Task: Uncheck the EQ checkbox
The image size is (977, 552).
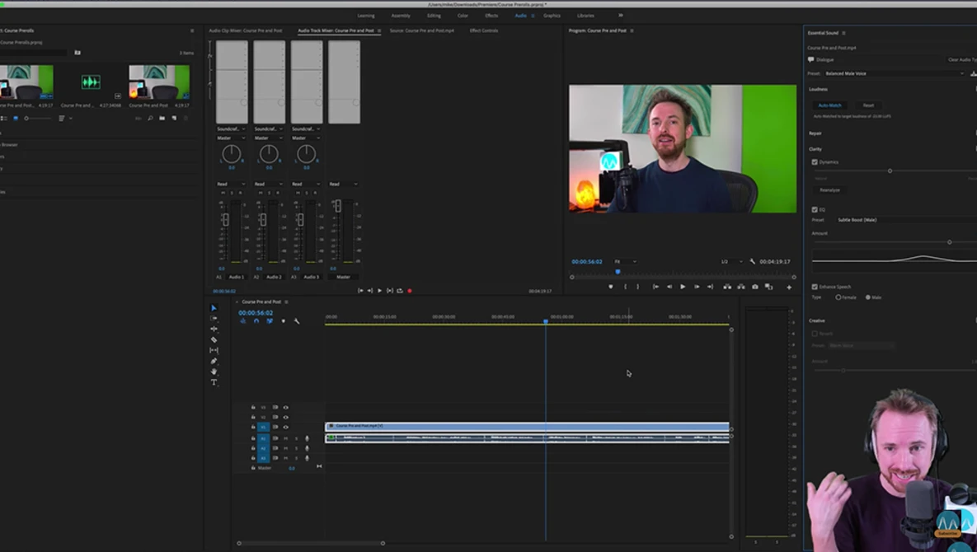Action: (x=815, y=210)
